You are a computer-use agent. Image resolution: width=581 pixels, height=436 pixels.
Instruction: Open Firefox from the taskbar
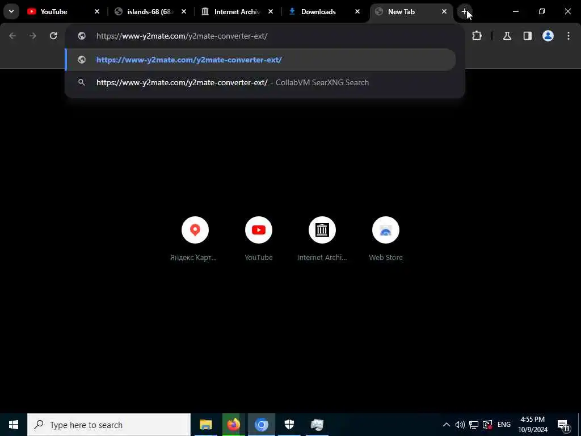pos(233,425)
